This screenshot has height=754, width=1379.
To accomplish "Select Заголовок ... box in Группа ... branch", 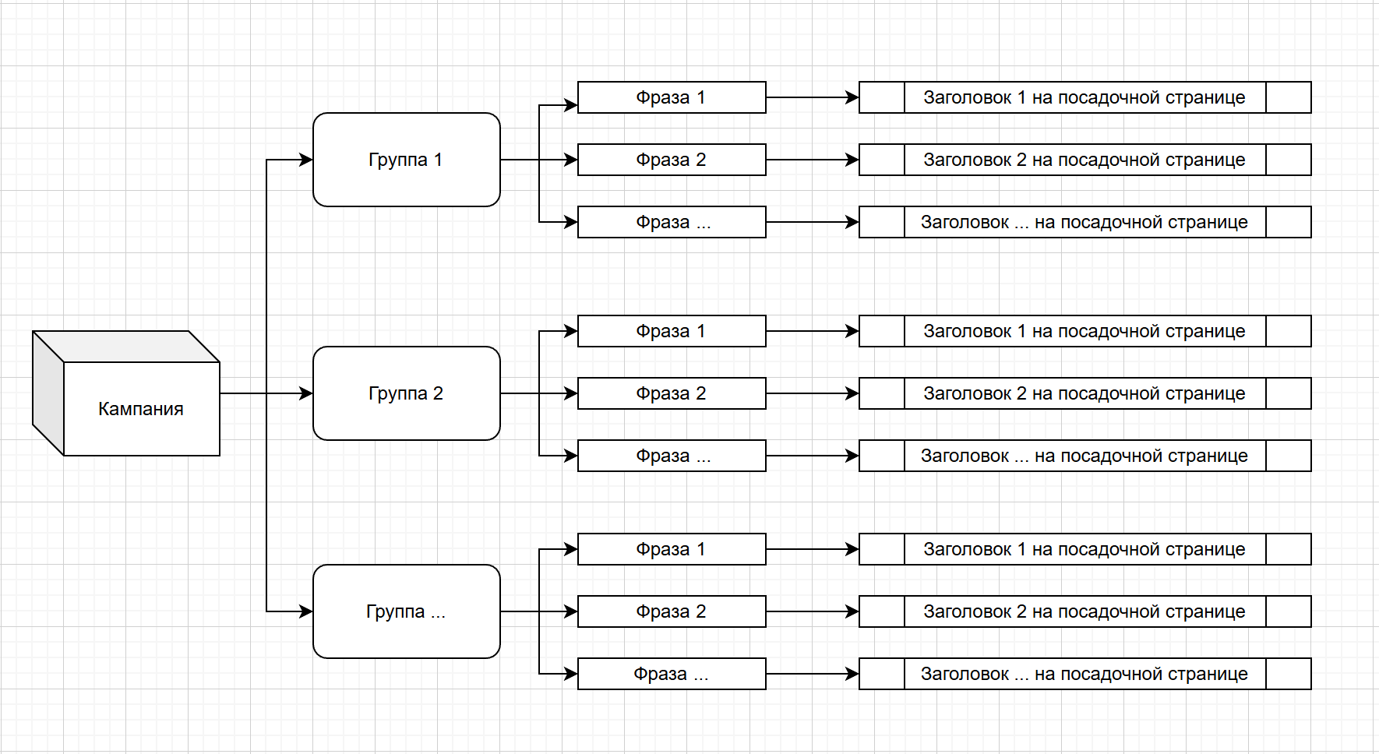I will coord(1085,674).
